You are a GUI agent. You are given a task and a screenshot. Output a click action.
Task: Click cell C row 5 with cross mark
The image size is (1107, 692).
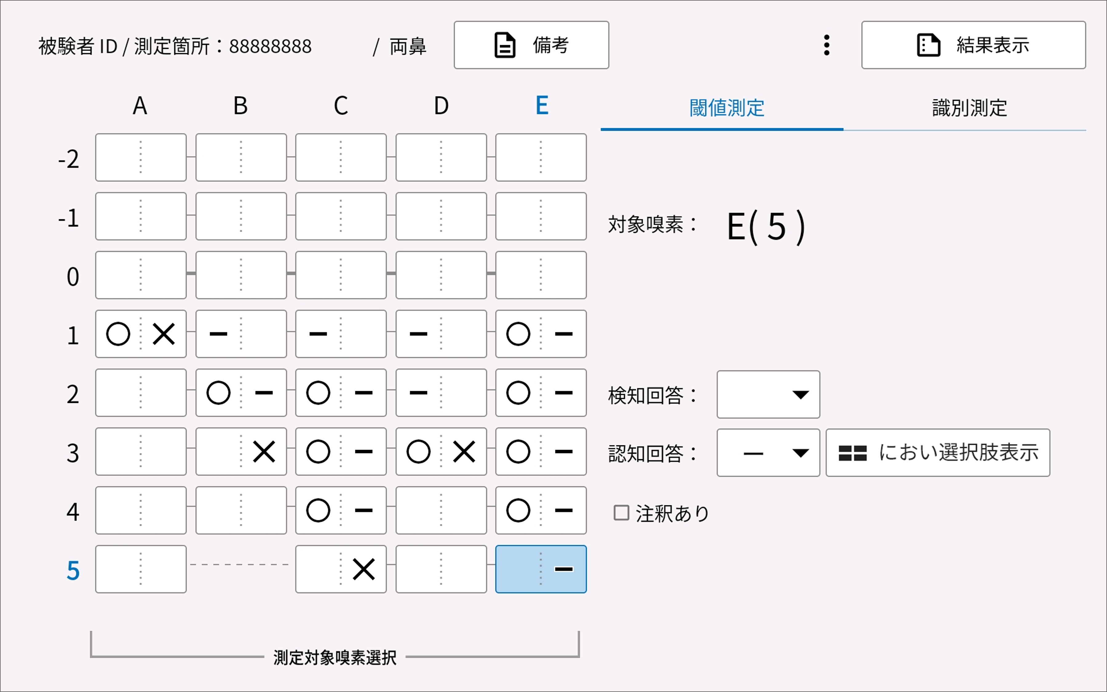click(x=341, y=569)
